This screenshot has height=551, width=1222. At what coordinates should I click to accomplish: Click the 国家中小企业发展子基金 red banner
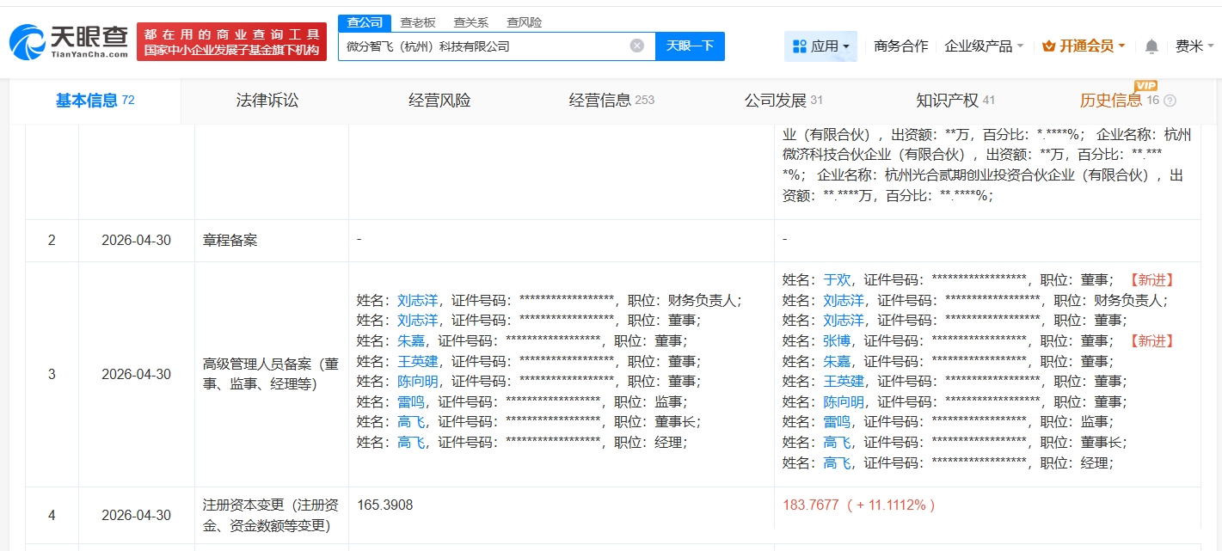tap(232, 41)
